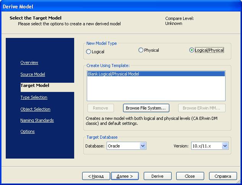
Task: Click the Browse File System button
Action: pos(146,108)
